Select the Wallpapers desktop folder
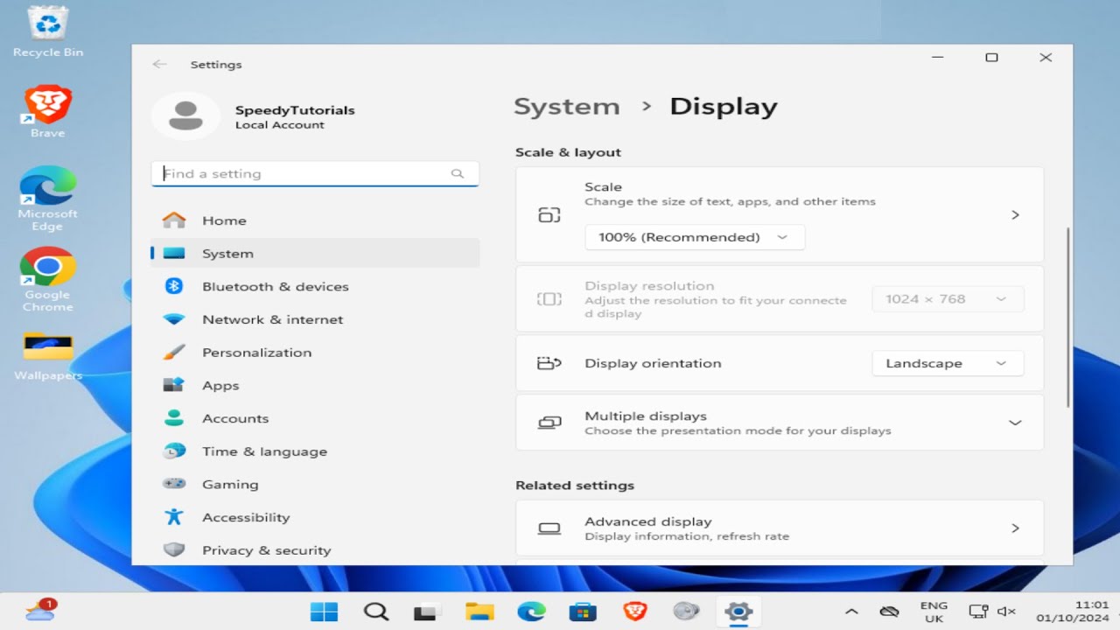 coord(47,356)
